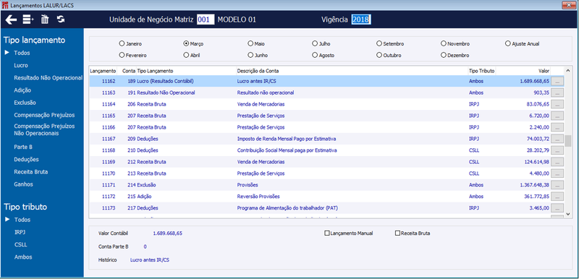579x279 pixels.
Task: Filter entries by Deduções in sidebar
Action: tap(26, 160)
